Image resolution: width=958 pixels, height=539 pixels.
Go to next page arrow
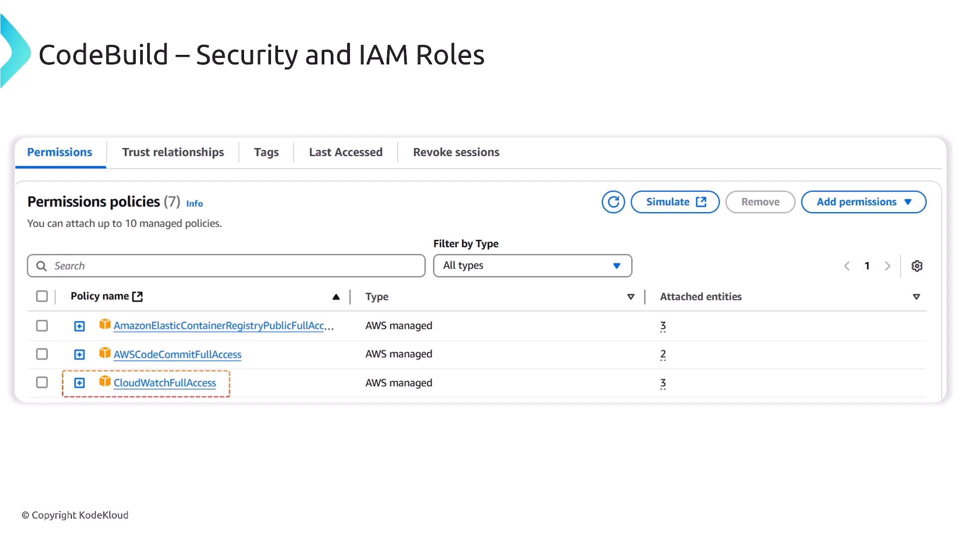(887, 266)
